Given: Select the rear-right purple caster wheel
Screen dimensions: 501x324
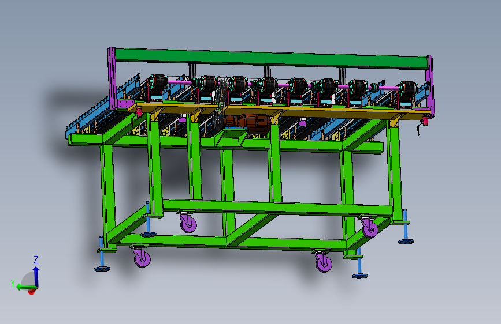Looking at the screenshot, I should click(369, 227).
